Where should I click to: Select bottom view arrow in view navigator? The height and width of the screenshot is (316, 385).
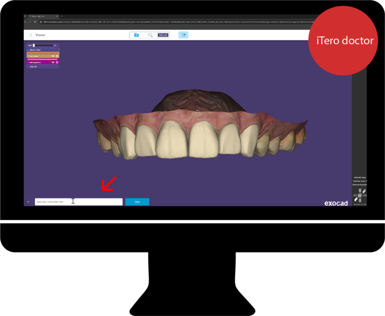pyautogui.click(x=360, y=200)
